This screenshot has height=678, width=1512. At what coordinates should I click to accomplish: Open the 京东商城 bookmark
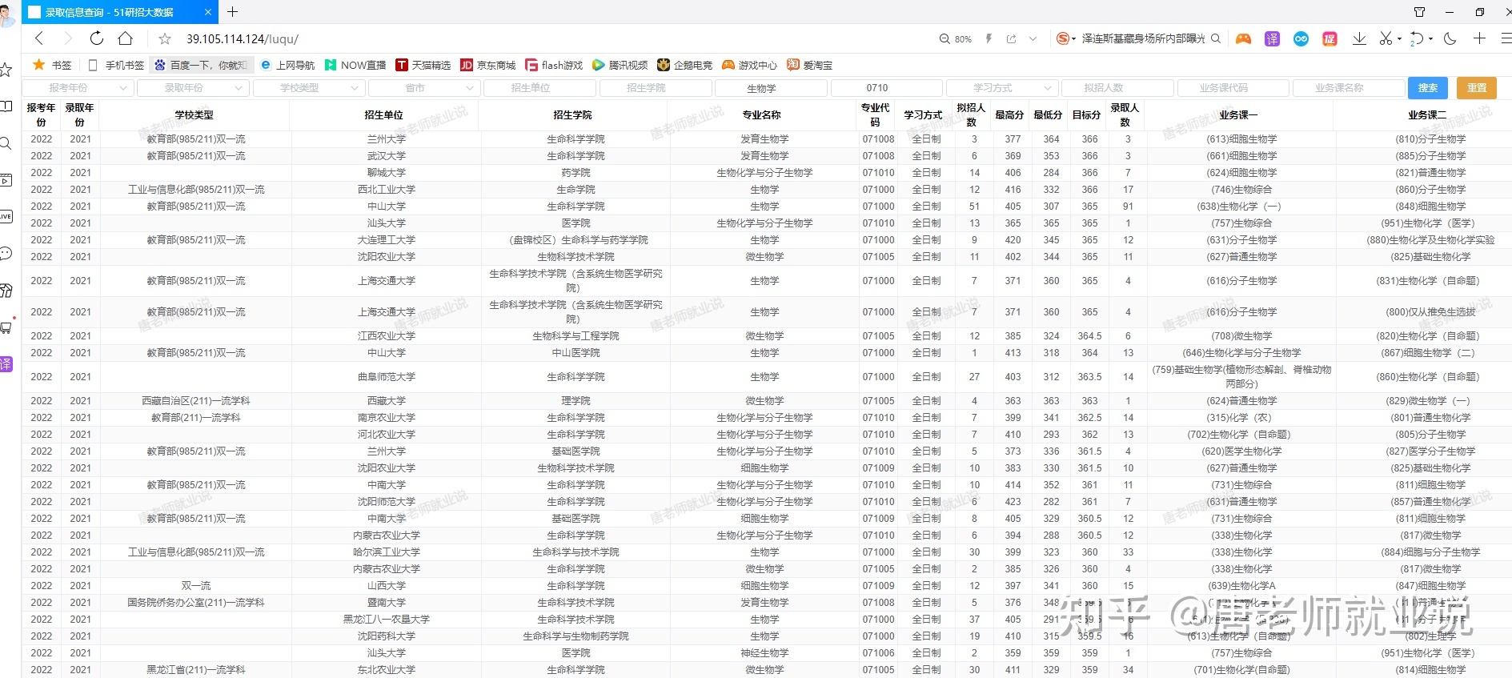pos(488,65)
